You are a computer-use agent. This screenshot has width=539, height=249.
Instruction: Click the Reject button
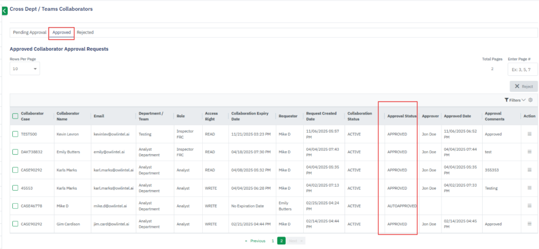524,87
